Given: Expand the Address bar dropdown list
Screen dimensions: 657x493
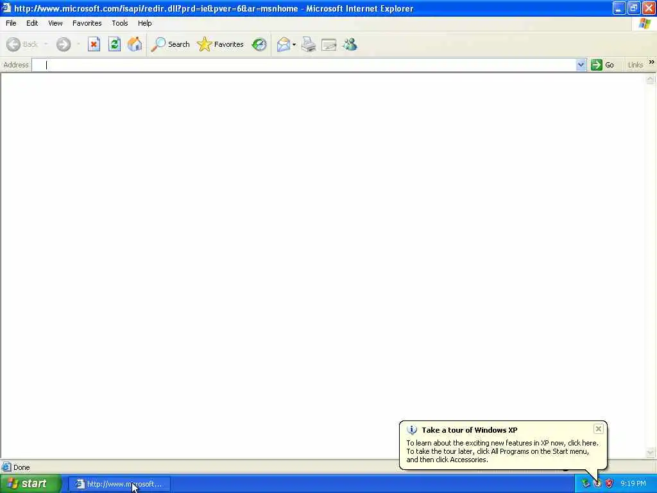Looking at the screenshot, I should (x=581, y=65).
